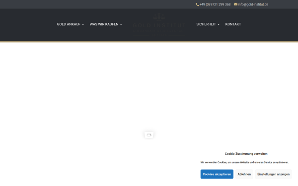Click Cookies akzeptieren button
Image resolution: width=298 pixels, height=186 pixels.
tap(217, 174)
